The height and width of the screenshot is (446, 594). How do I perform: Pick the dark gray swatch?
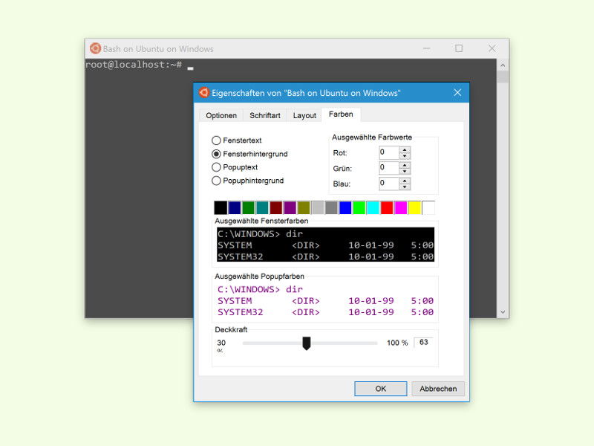(x=331, y=208)
